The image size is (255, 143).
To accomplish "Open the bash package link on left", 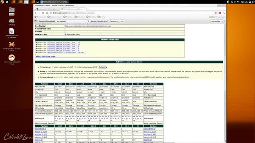I will coord(39,140).
